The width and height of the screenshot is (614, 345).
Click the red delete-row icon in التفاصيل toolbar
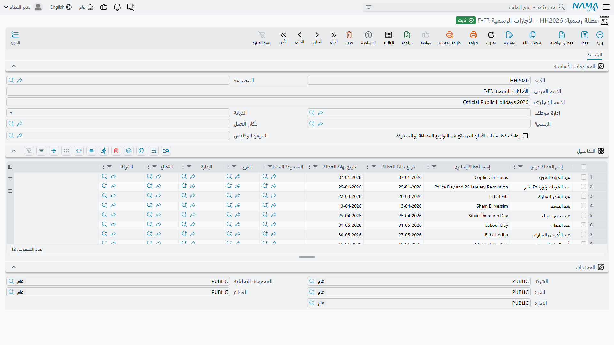[x=116, y=151]
